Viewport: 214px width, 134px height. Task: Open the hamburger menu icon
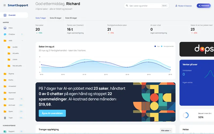tap(5, 5)
